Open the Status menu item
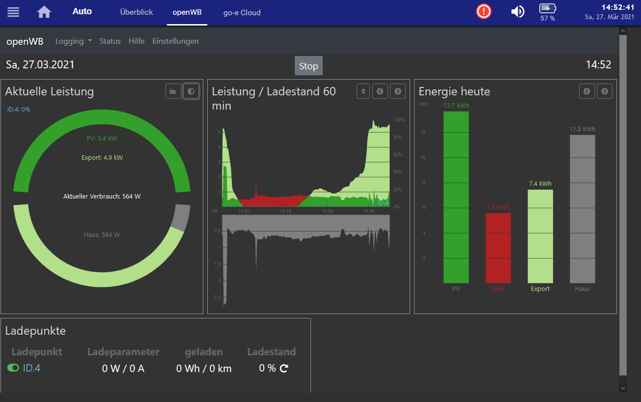The image size is (641, 402). (x=110, y=41)
